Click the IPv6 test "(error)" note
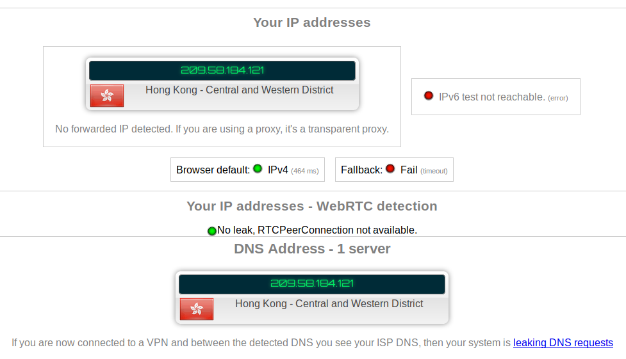Viewport: 626px width, 359px height. click(557, 98)
